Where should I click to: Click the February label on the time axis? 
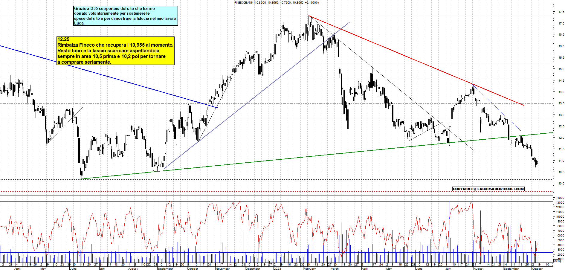310,269
